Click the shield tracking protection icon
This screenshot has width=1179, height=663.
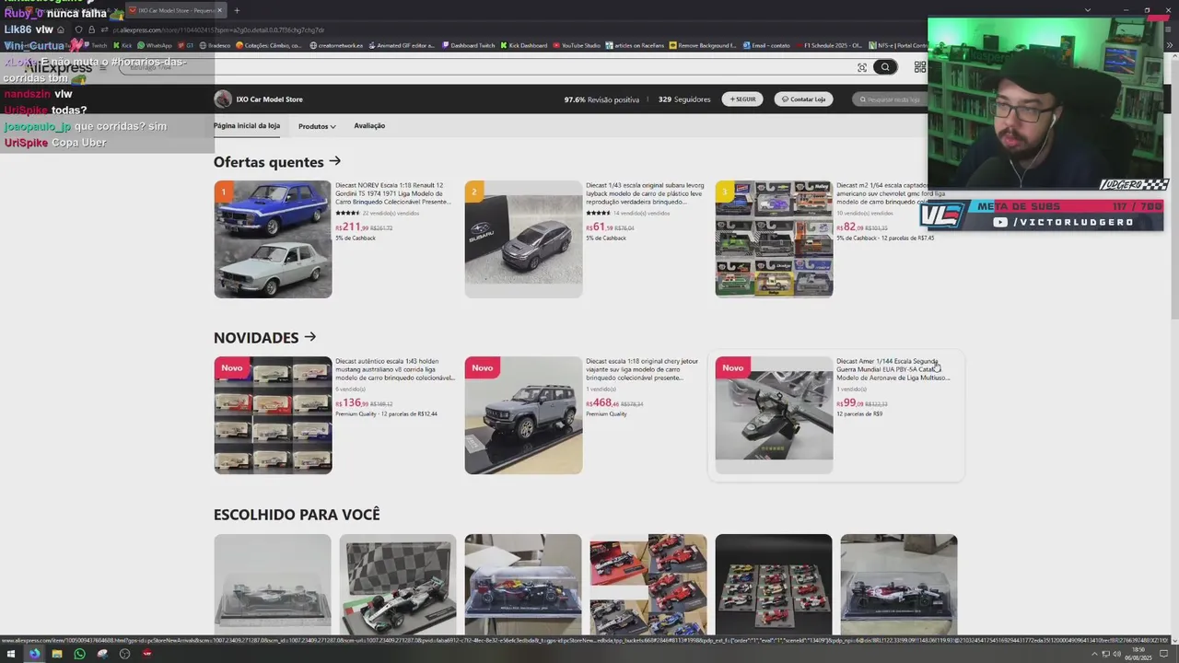(78, 30)
